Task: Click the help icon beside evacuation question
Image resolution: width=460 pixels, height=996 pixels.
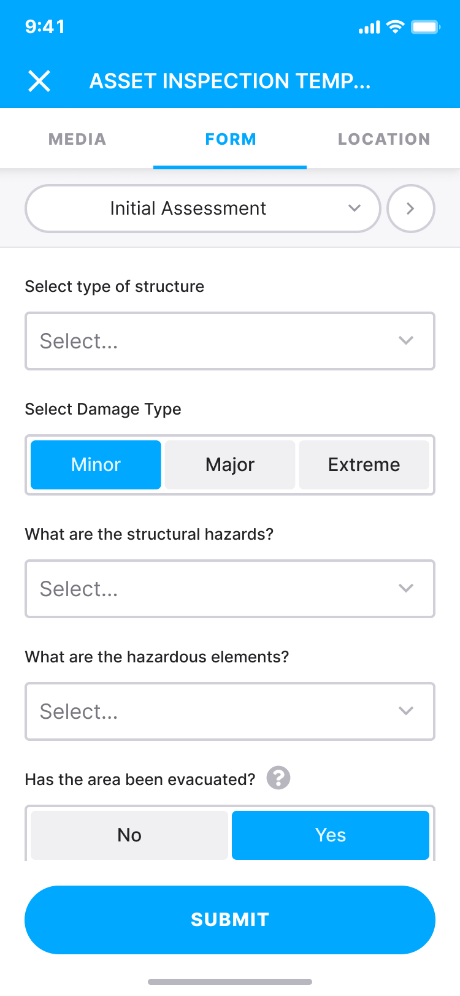Action: (x=277, y=778)
